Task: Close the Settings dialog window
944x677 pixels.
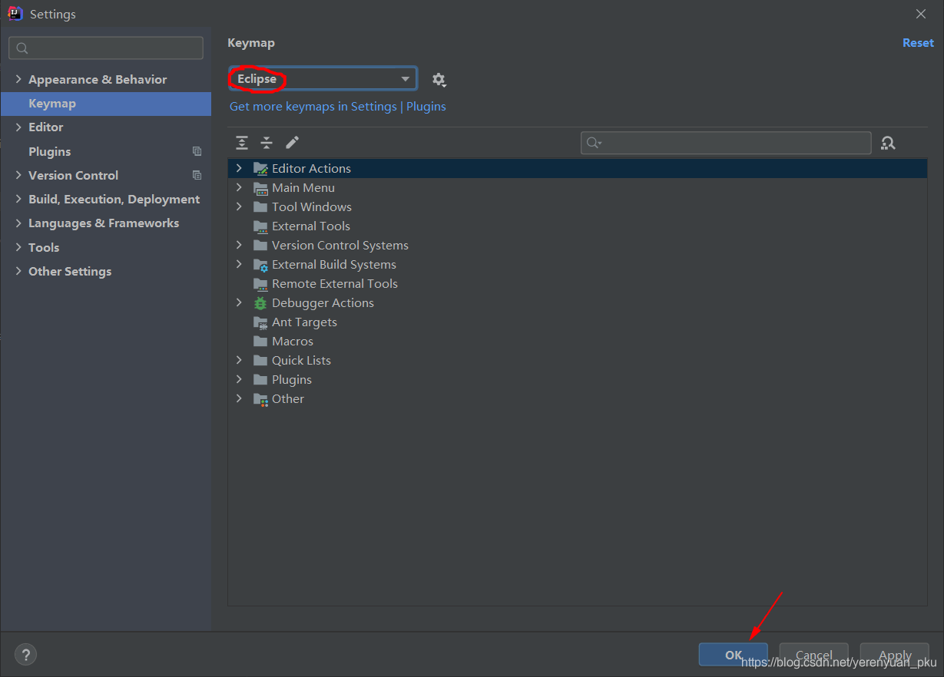Action: coord(921,14)
